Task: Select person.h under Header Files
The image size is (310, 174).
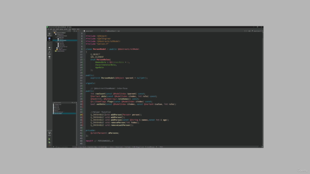Action: [61, 39]
